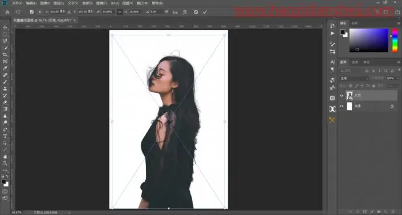402x215 pixels.
Task: Select the Eraser tool
Action: (5, 103)
